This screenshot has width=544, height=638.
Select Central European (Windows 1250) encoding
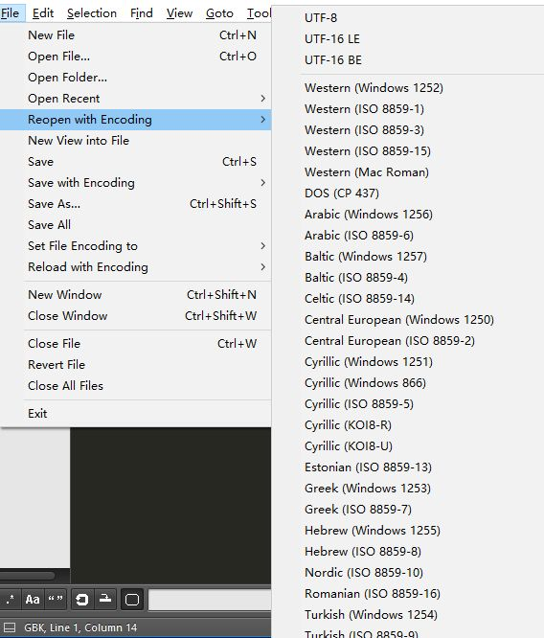point(408,320)
